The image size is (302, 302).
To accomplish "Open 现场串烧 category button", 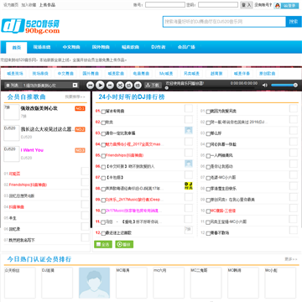I will tap(40, 74).
